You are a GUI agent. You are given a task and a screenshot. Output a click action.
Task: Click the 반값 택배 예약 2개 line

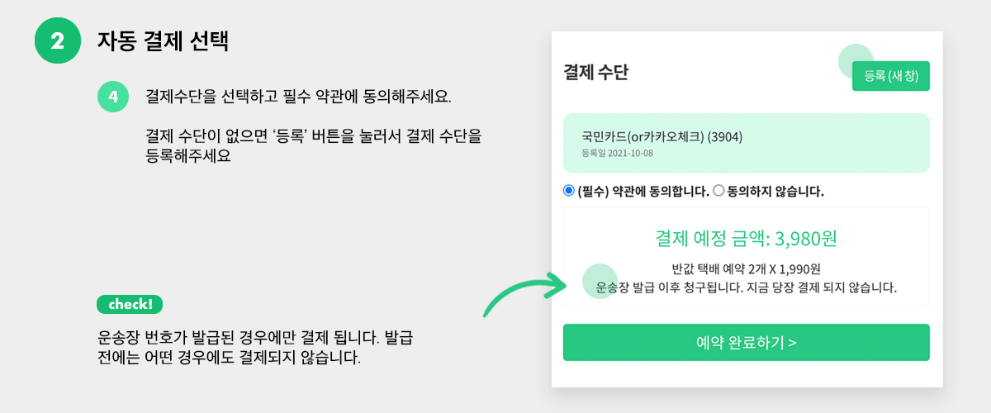coord(747,269)
